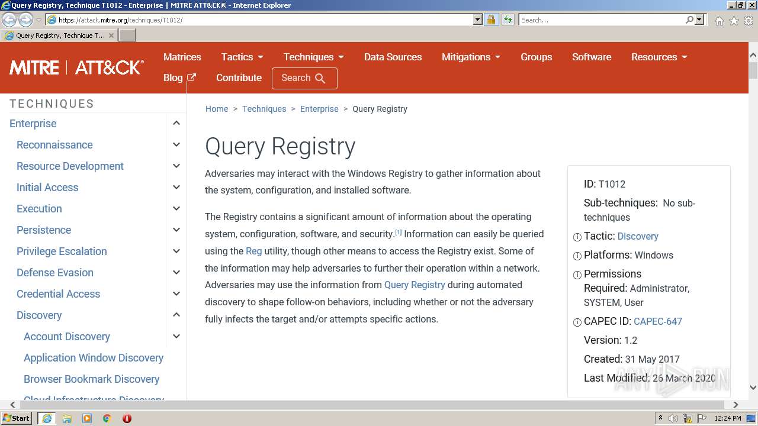The height and width of the screenshot is (426, 758).
Task: Expand the Privilege Escalation section
Action: 176,251
